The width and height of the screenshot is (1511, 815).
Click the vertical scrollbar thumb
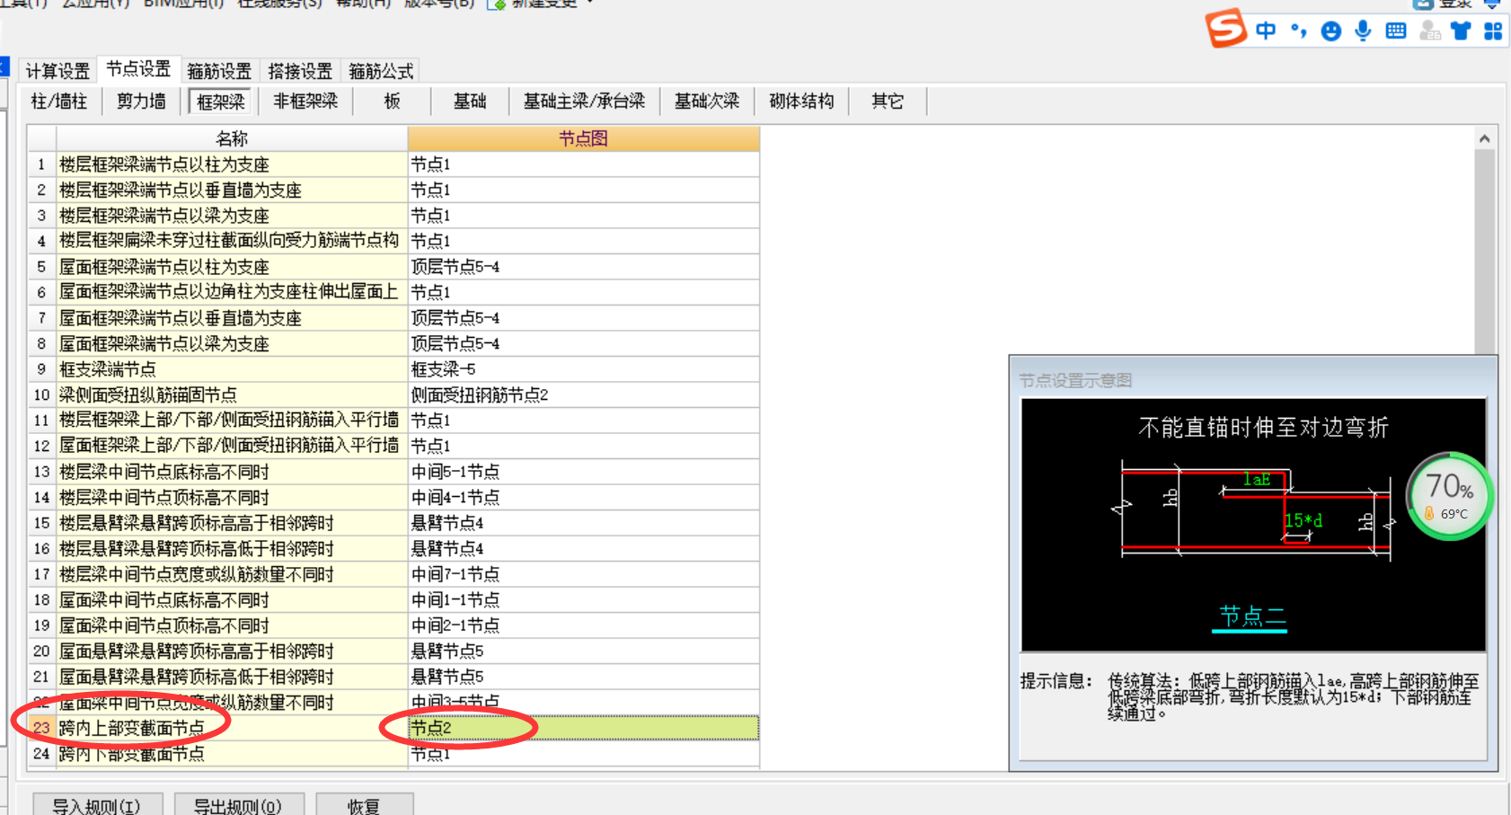pyautogui.click(x=1484, y=252)
